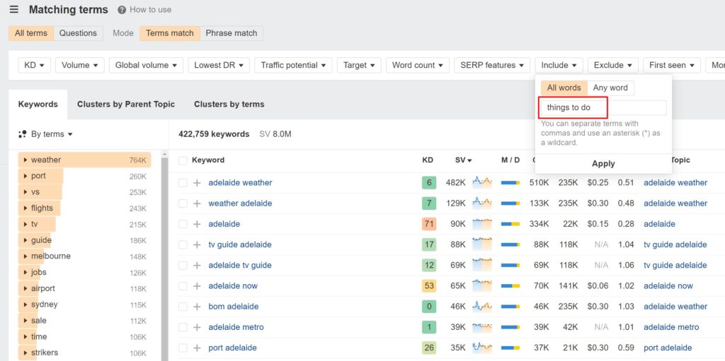
Task: View trend chart for 'weather adelaide'
Action: point(481,203)
